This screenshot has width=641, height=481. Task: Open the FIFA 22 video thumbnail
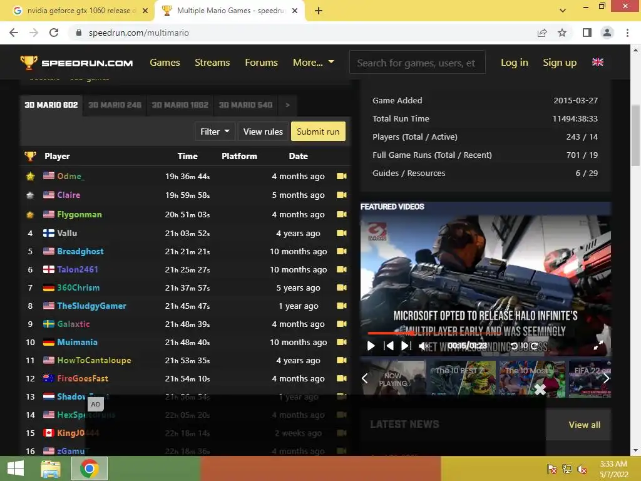[590, 378]
